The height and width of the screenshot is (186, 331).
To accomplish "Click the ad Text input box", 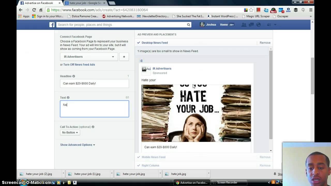I will pyautogui.click(x=94, y=109).
